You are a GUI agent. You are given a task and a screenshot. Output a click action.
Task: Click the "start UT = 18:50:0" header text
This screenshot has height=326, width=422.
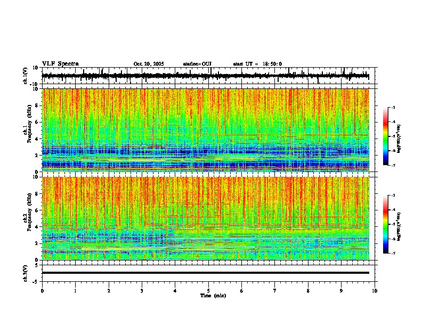257,64
